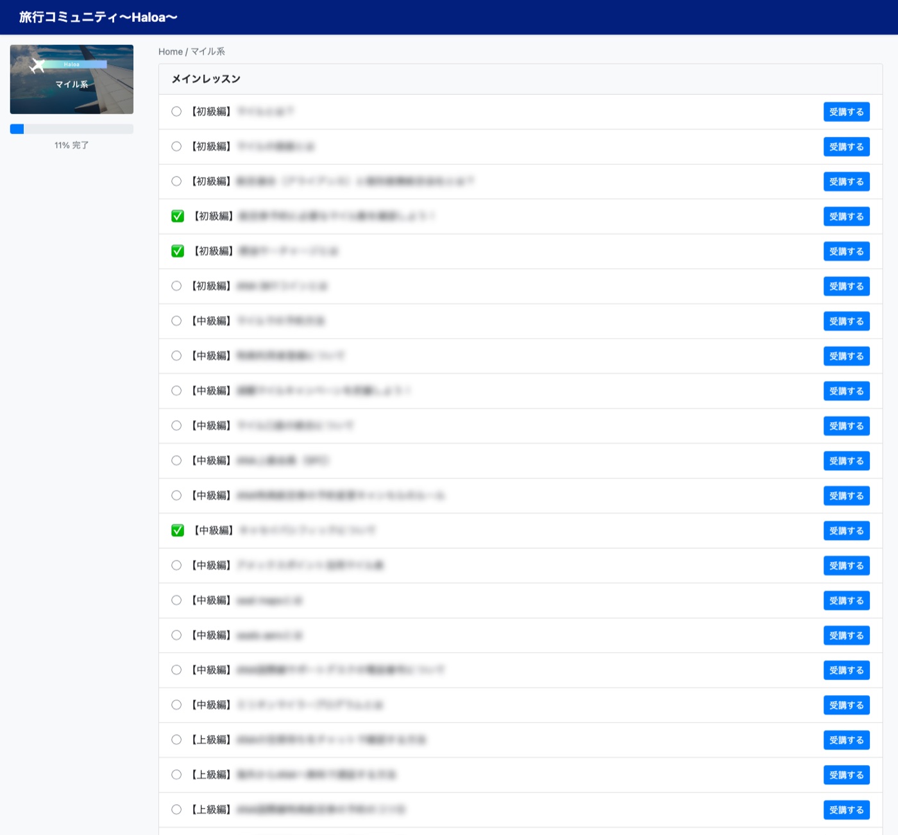Click the green checkmark on the fifth 初級編 lesson
Screen dimensions: 898x835
pos(178,251)
